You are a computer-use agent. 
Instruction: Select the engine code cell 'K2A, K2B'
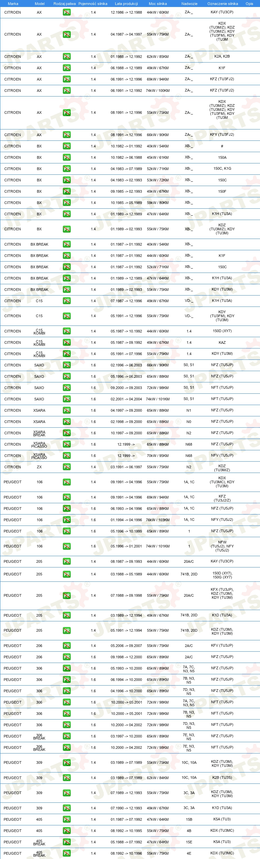click(222, 56)
